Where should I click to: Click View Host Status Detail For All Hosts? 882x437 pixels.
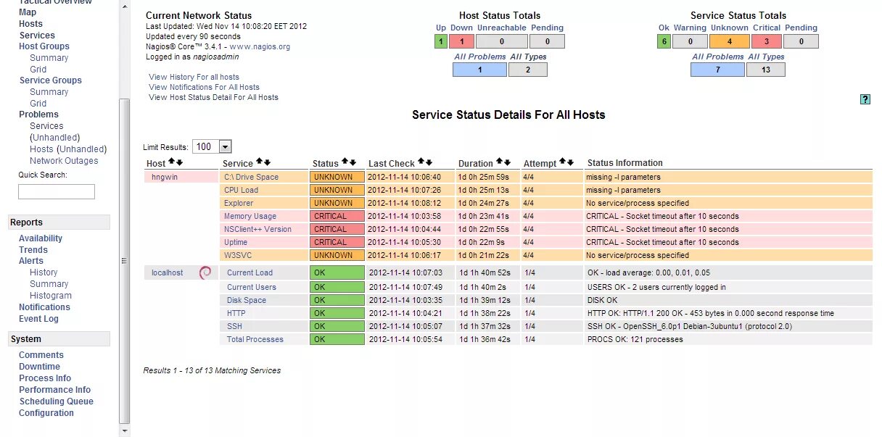(x=213, y=97)
